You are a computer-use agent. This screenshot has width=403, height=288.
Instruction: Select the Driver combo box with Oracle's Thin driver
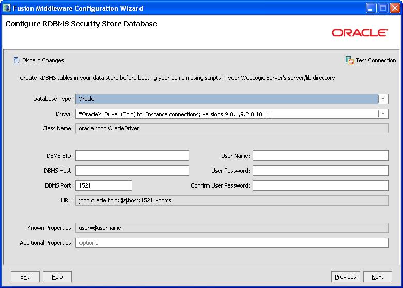point(231,114)
